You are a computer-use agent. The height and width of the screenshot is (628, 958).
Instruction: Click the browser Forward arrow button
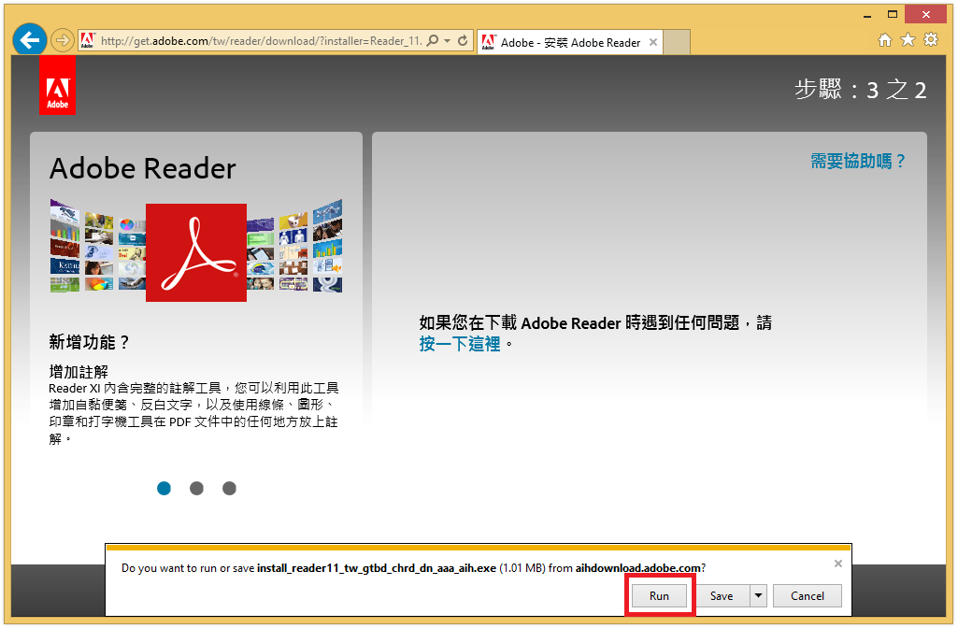62,40
